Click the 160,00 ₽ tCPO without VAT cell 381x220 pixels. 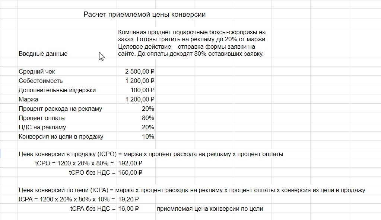click(130, 172)
